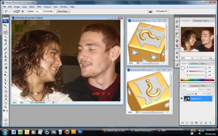Select the Gradient tool
Image resolution: width=218 pixels, height=136 pixels.
(5, 67)
